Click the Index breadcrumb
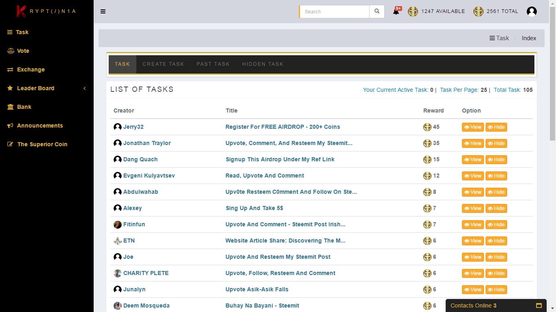556x312 pixels. [x=529, y=38]
